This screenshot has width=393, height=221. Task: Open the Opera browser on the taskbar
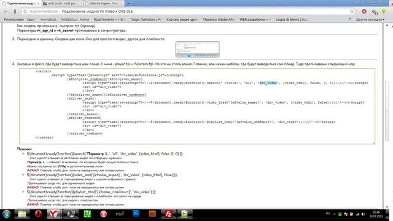(38, 214)
